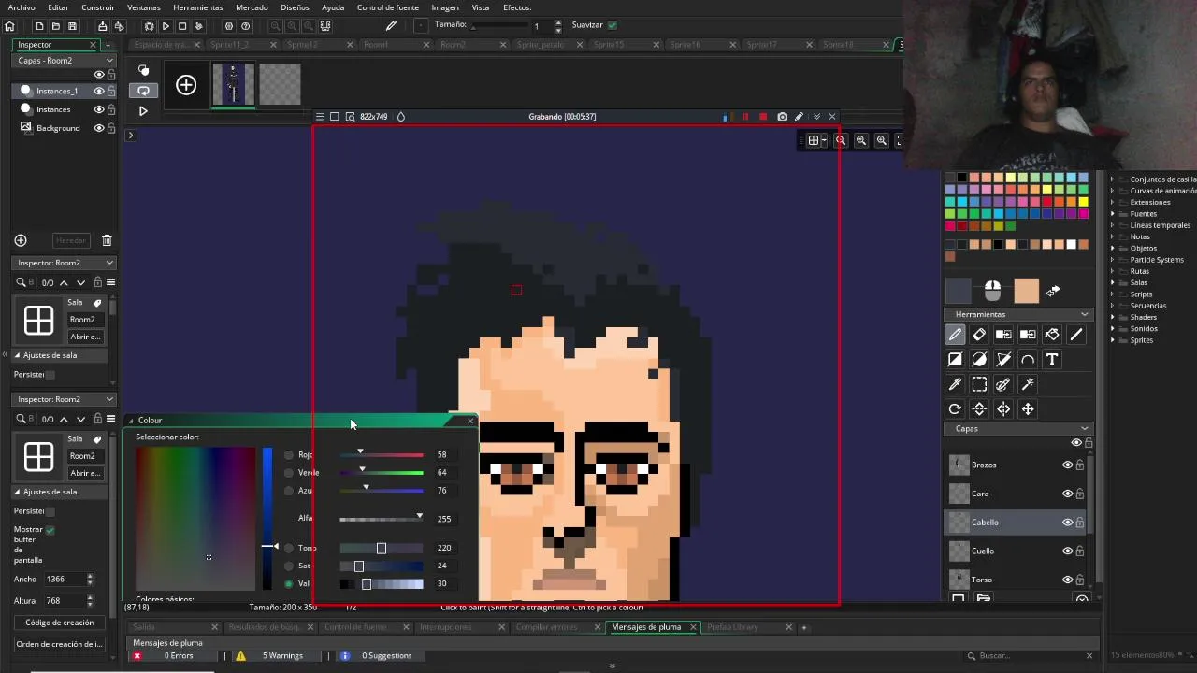Image resolution: width=1197 pixels, height=673 pixels.
Task: Click the Rotate brush tool
Action: [x=955, y=408]
